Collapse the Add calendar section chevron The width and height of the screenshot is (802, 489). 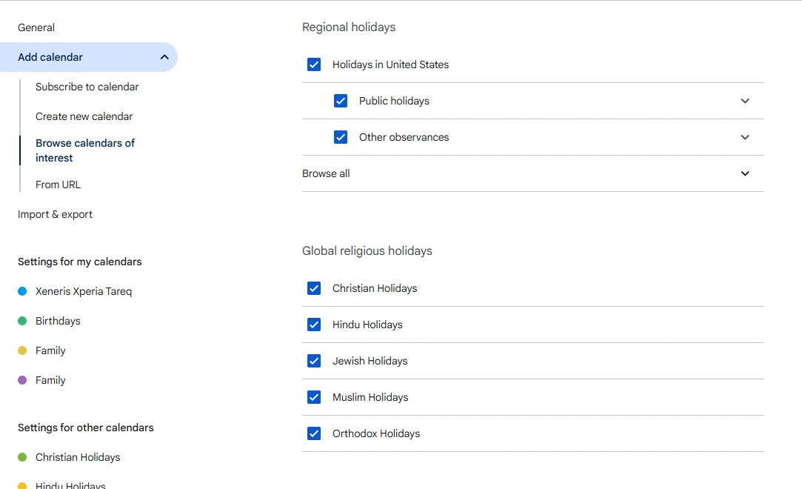[x=164, y=57]
